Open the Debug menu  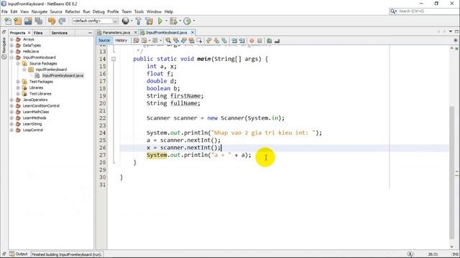[98, 11]
